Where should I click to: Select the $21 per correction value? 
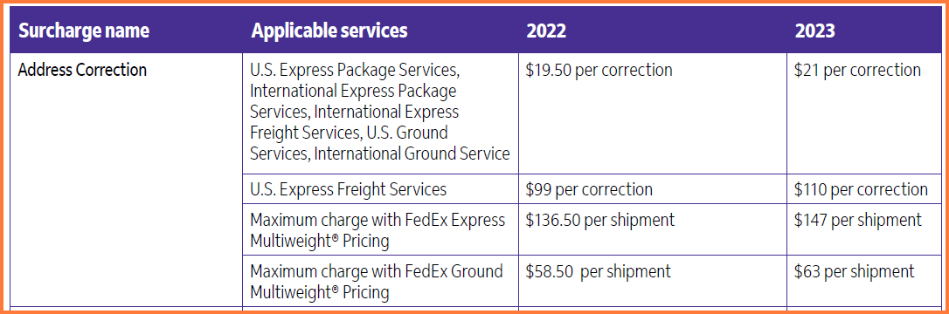857,70
